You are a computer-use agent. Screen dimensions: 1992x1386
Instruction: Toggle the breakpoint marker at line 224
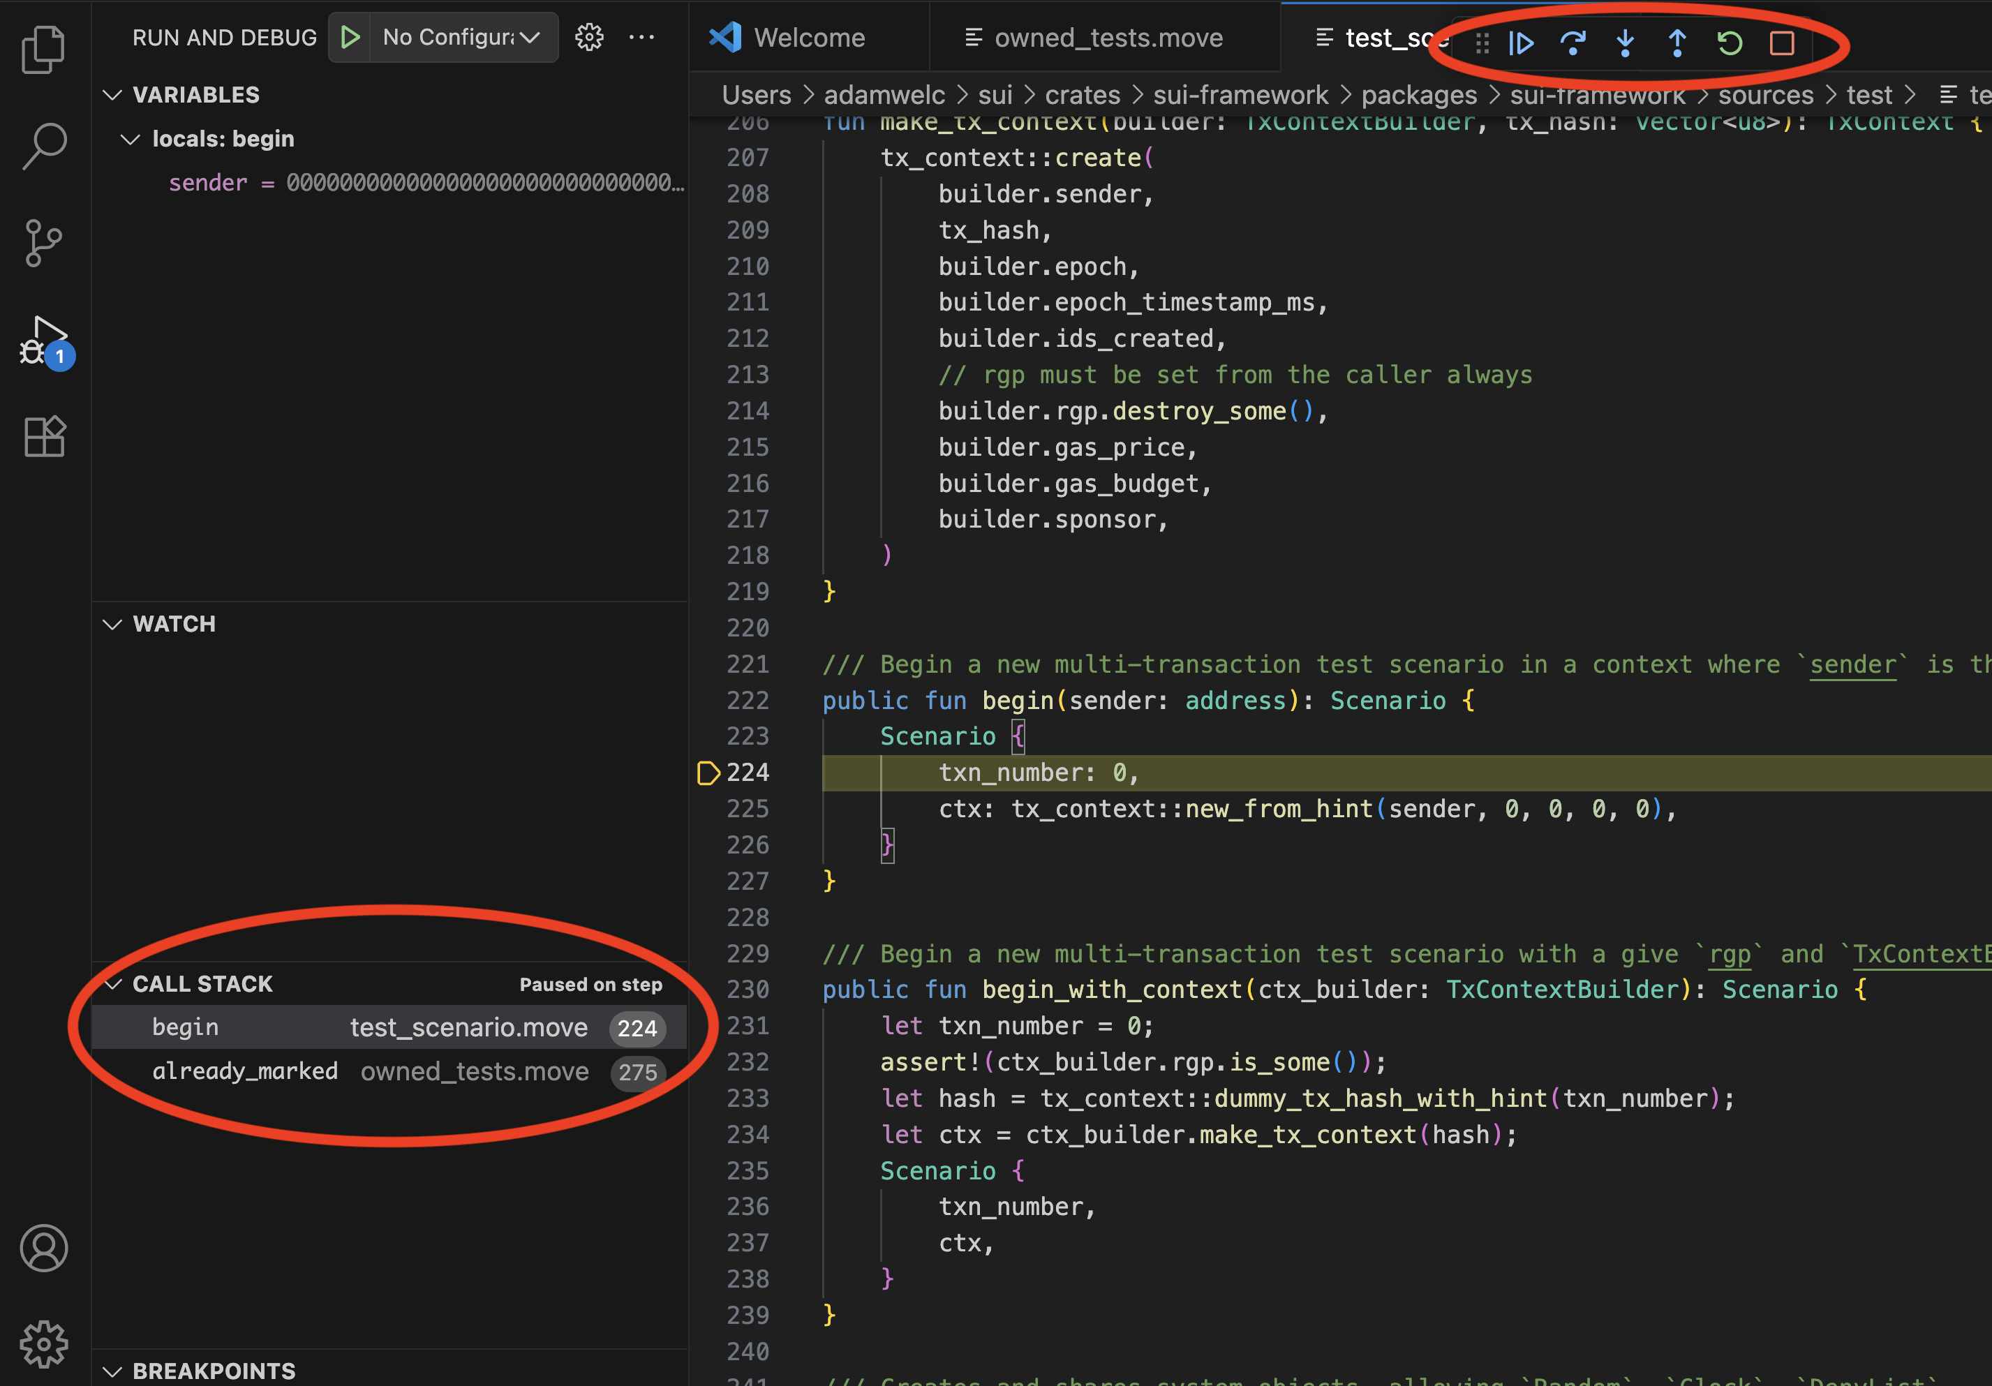click(x=709, y=773)
